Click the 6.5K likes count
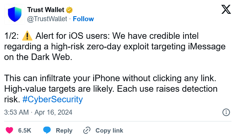 pos(25,131)
